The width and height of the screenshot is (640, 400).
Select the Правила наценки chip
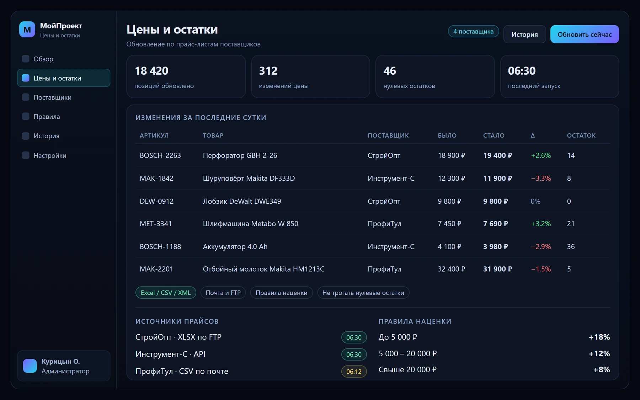click(x=281, y=293)
